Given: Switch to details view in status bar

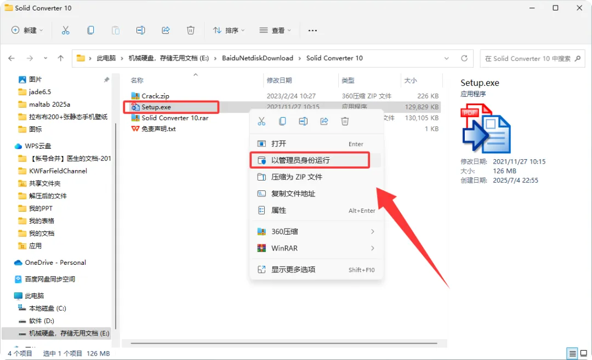Looking at the screenshot, I should pos(572,353).
